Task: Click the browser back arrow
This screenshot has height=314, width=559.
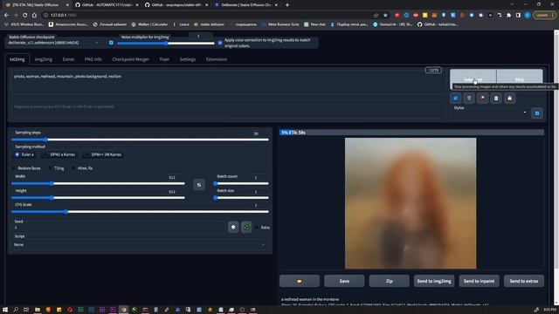Action: coord(6,16)
